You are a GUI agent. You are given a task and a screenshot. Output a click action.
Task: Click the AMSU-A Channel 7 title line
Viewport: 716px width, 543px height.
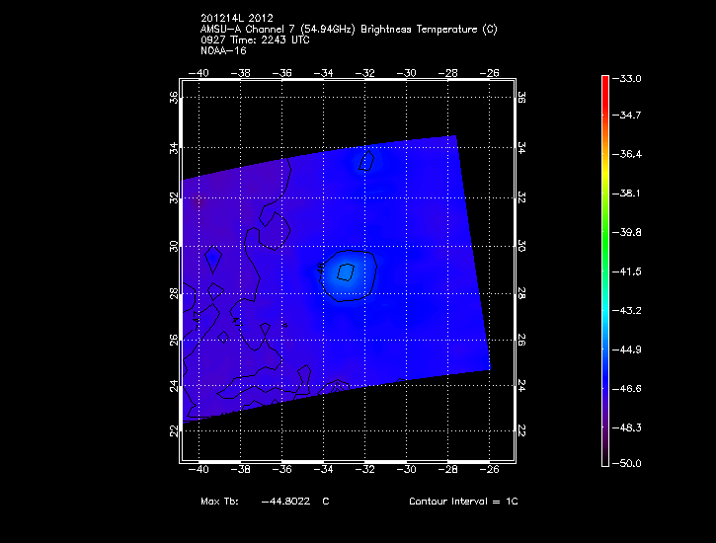[x=348, y=30]
